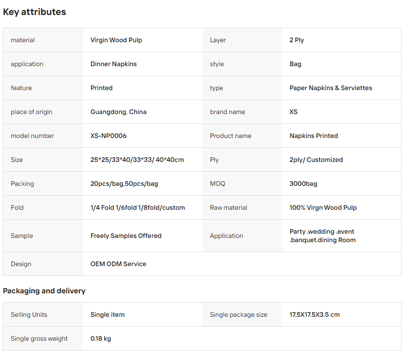Click the 'Layer' attribute label
The image size is (404, 352).
(218, 40)
